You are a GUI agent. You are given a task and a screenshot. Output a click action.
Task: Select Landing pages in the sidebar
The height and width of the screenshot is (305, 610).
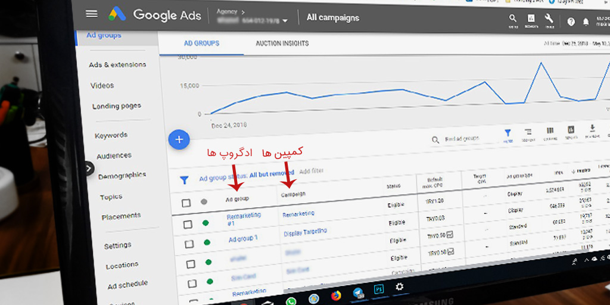pos(117,106)
